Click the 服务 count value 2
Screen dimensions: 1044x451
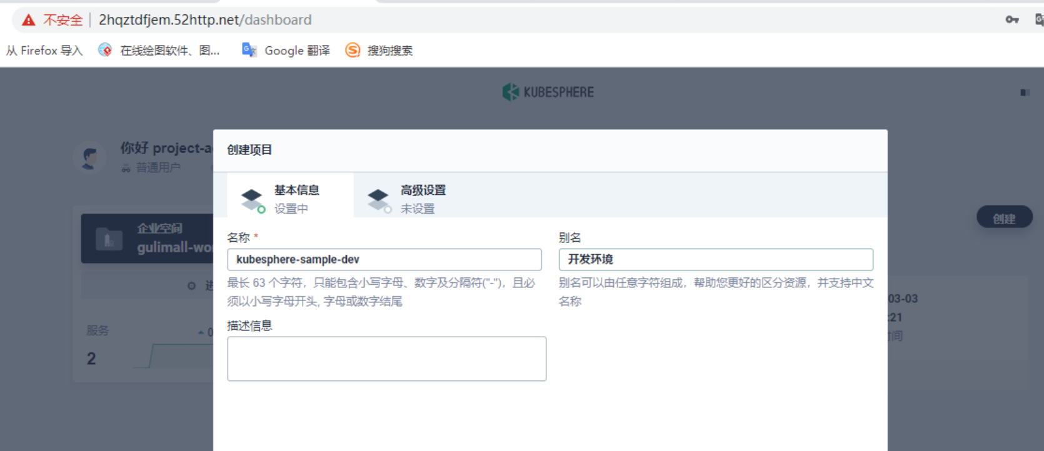[x=91, y=359]
